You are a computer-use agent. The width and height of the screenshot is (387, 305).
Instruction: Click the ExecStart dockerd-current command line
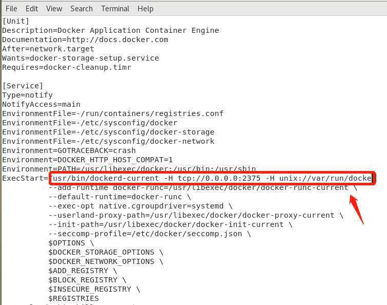[x=187, y=178]
